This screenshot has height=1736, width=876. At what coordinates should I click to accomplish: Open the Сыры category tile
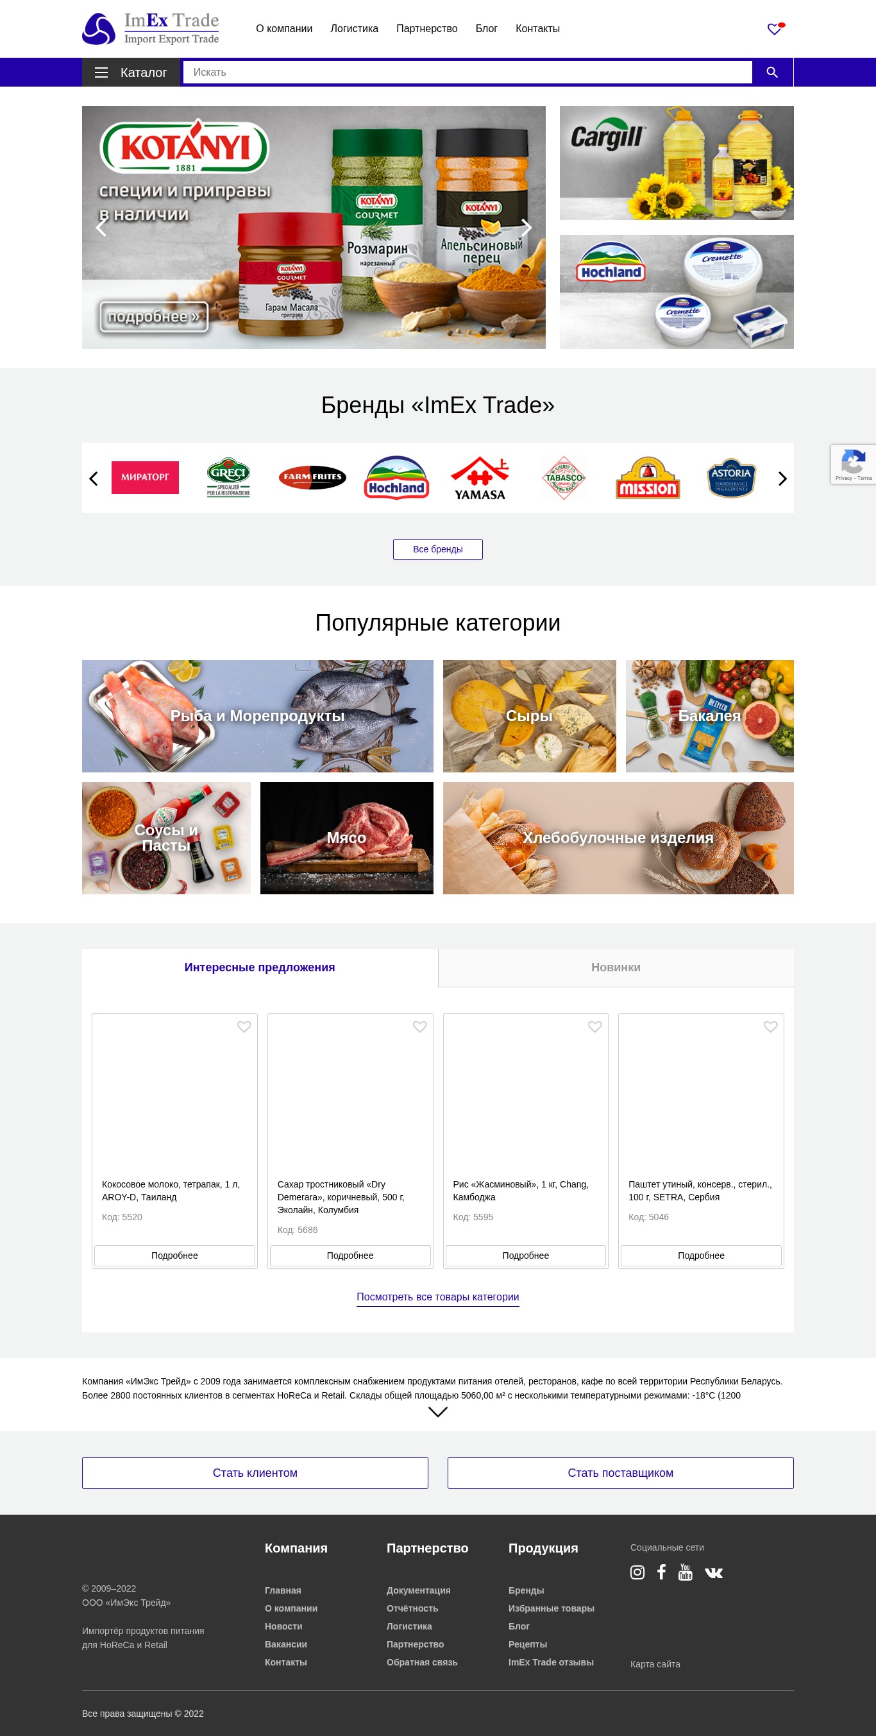pos(530,717)
